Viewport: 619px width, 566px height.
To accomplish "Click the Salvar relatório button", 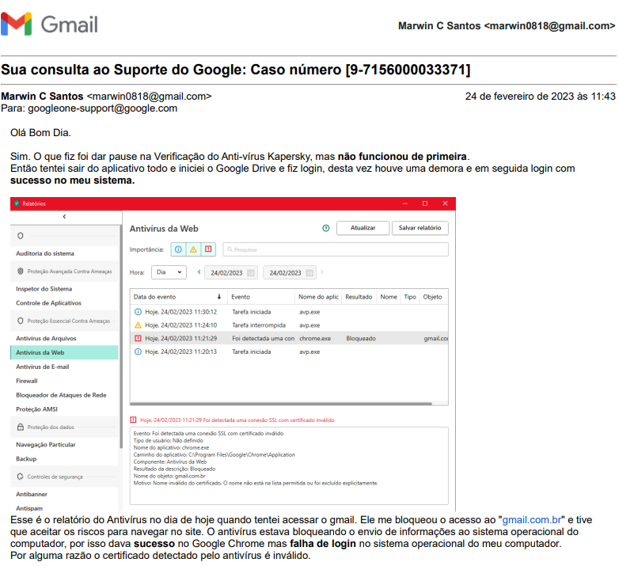I will click(x=420, y=228).
